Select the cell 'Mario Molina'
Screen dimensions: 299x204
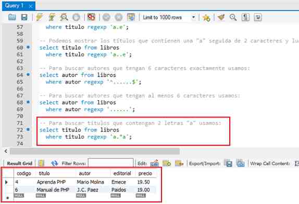click(x=91, y=182)
